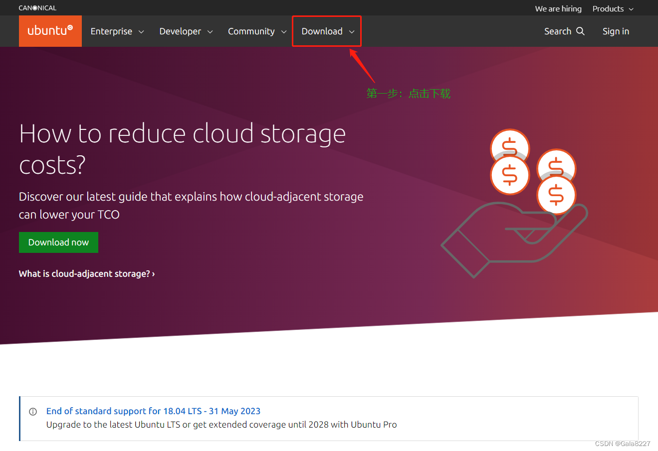Expand the Developer menu chevron
This screenshot has height=451, width=658.
pyautogui.click(x=210, y=32)
